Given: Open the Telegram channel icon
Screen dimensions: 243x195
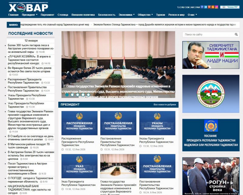Looking at the screenshot, I should tap(206, 7).
